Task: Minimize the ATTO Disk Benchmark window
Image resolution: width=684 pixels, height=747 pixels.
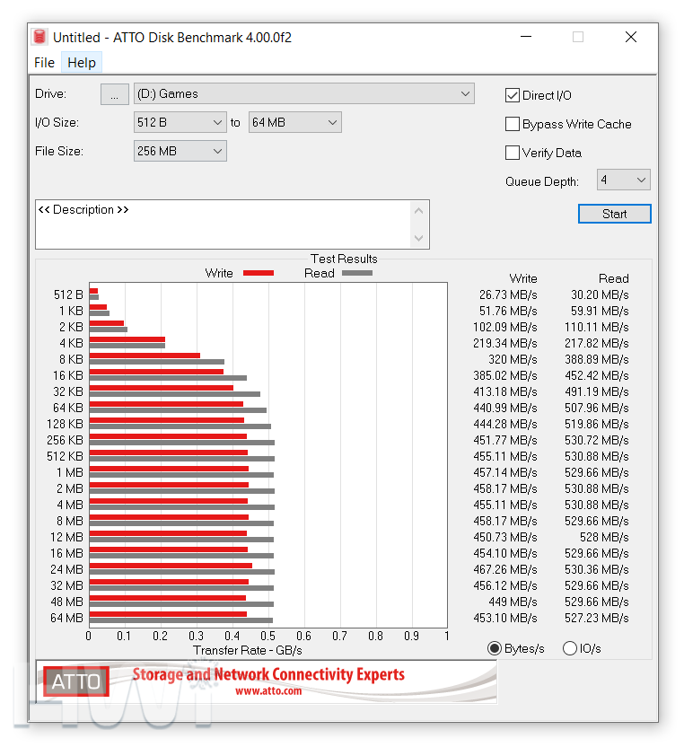Action: [526, 37]
